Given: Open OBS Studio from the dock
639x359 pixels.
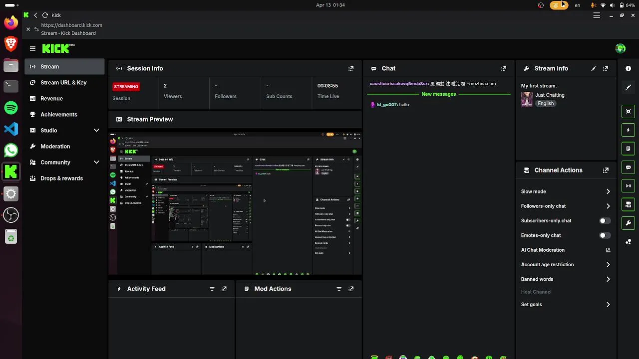Looking at the screenshot, I should [x=11, y=215].
